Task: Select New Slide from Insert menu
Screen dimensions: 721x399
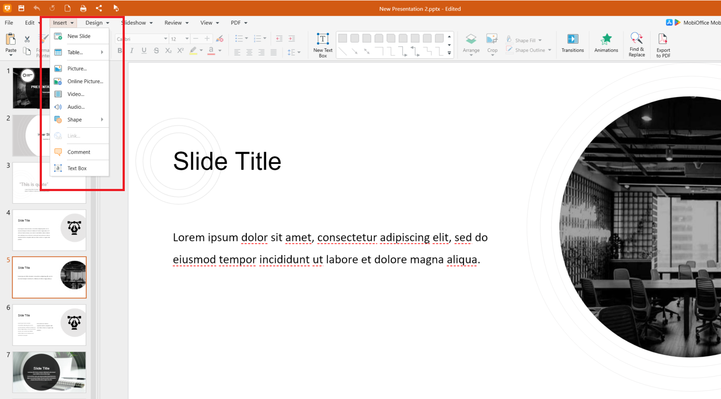Action: point(79,36)
